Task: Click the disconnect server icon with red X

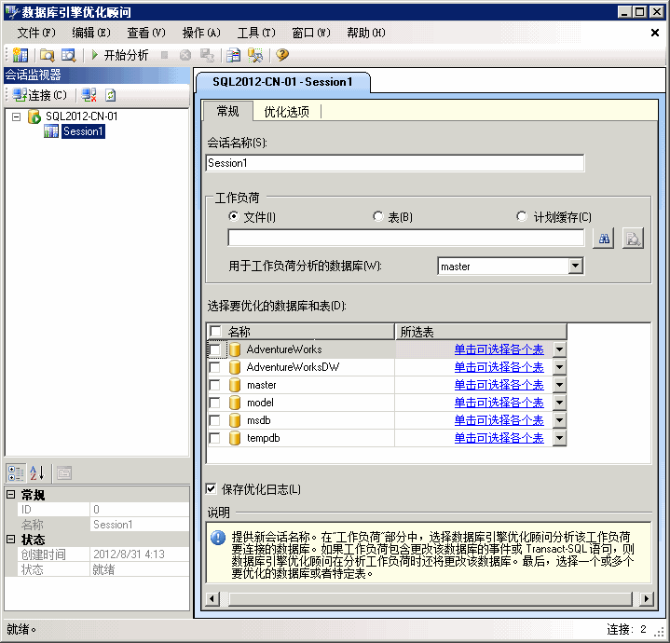Action: (89, 95)
